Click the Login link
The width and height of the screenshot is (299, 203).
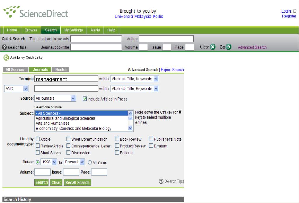click(x=286, y=11)
